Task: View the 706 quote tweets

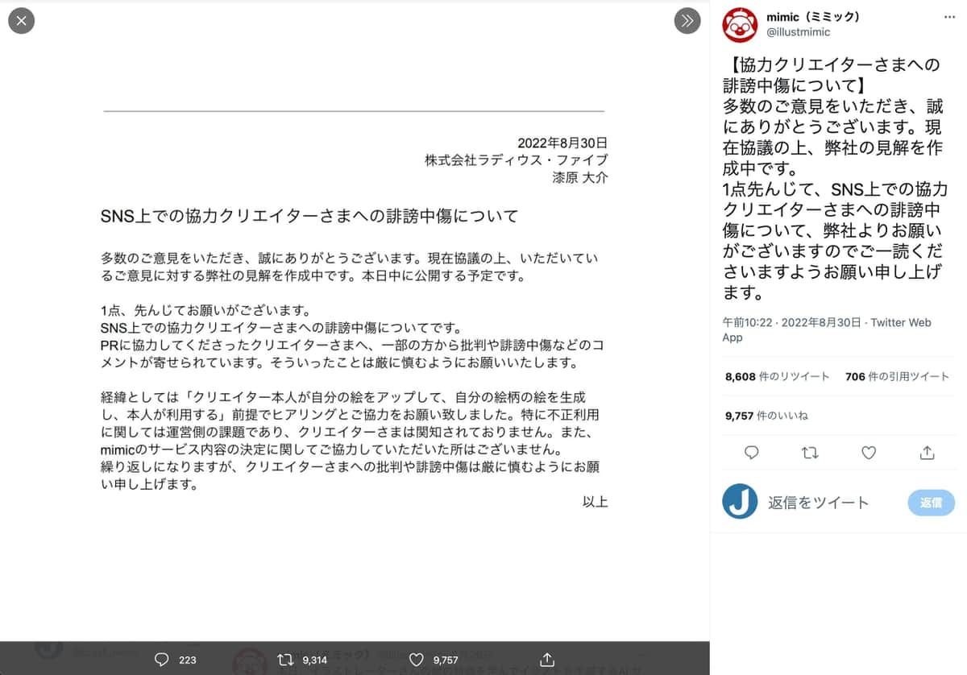Action: click(897, 376)
